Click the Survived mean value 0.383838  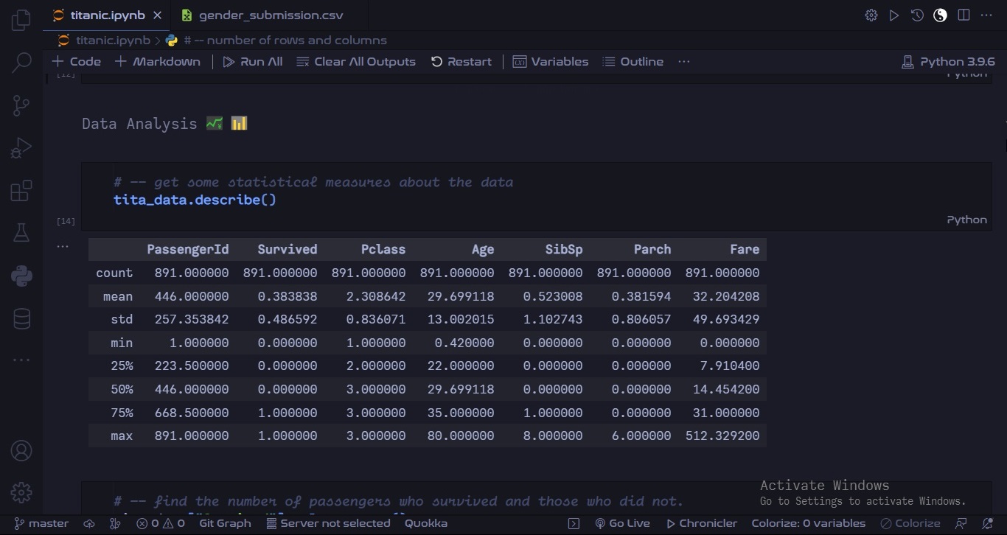click(x=288, y=296)
